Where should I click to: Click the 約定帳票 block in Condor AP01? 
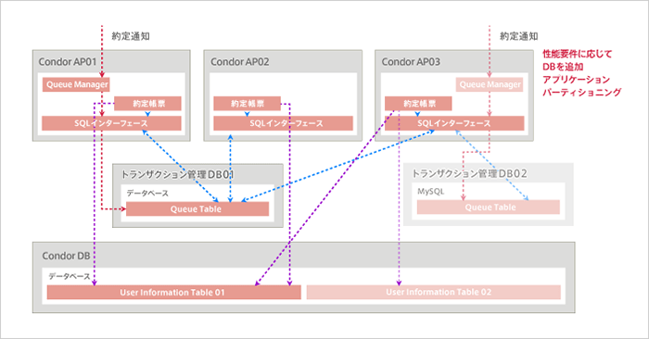147,104
